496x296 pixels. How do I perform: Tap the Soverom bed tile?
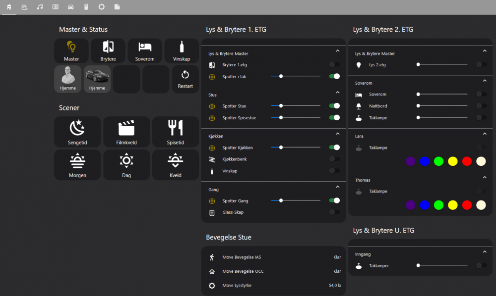(x=145, y=51)
